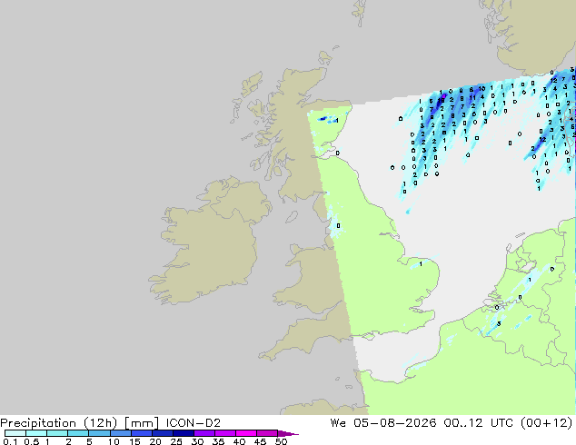Click the '35' legend scale value
The width and height of the screenshot is (576, 445).
pyautogui.click(x=218, y=441)
